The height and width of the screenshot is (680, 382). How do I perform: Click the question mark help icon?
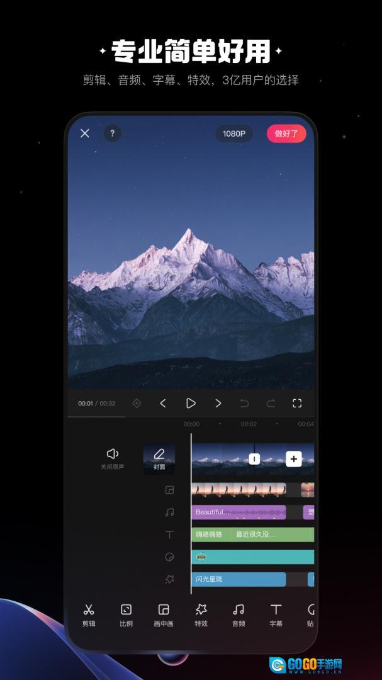pyautogui.click(x=112, y=133)
